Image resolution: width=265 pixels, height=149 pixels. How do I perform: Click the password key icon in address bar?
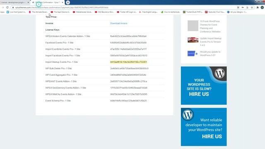pyautogui.click(x=243, y=7)
